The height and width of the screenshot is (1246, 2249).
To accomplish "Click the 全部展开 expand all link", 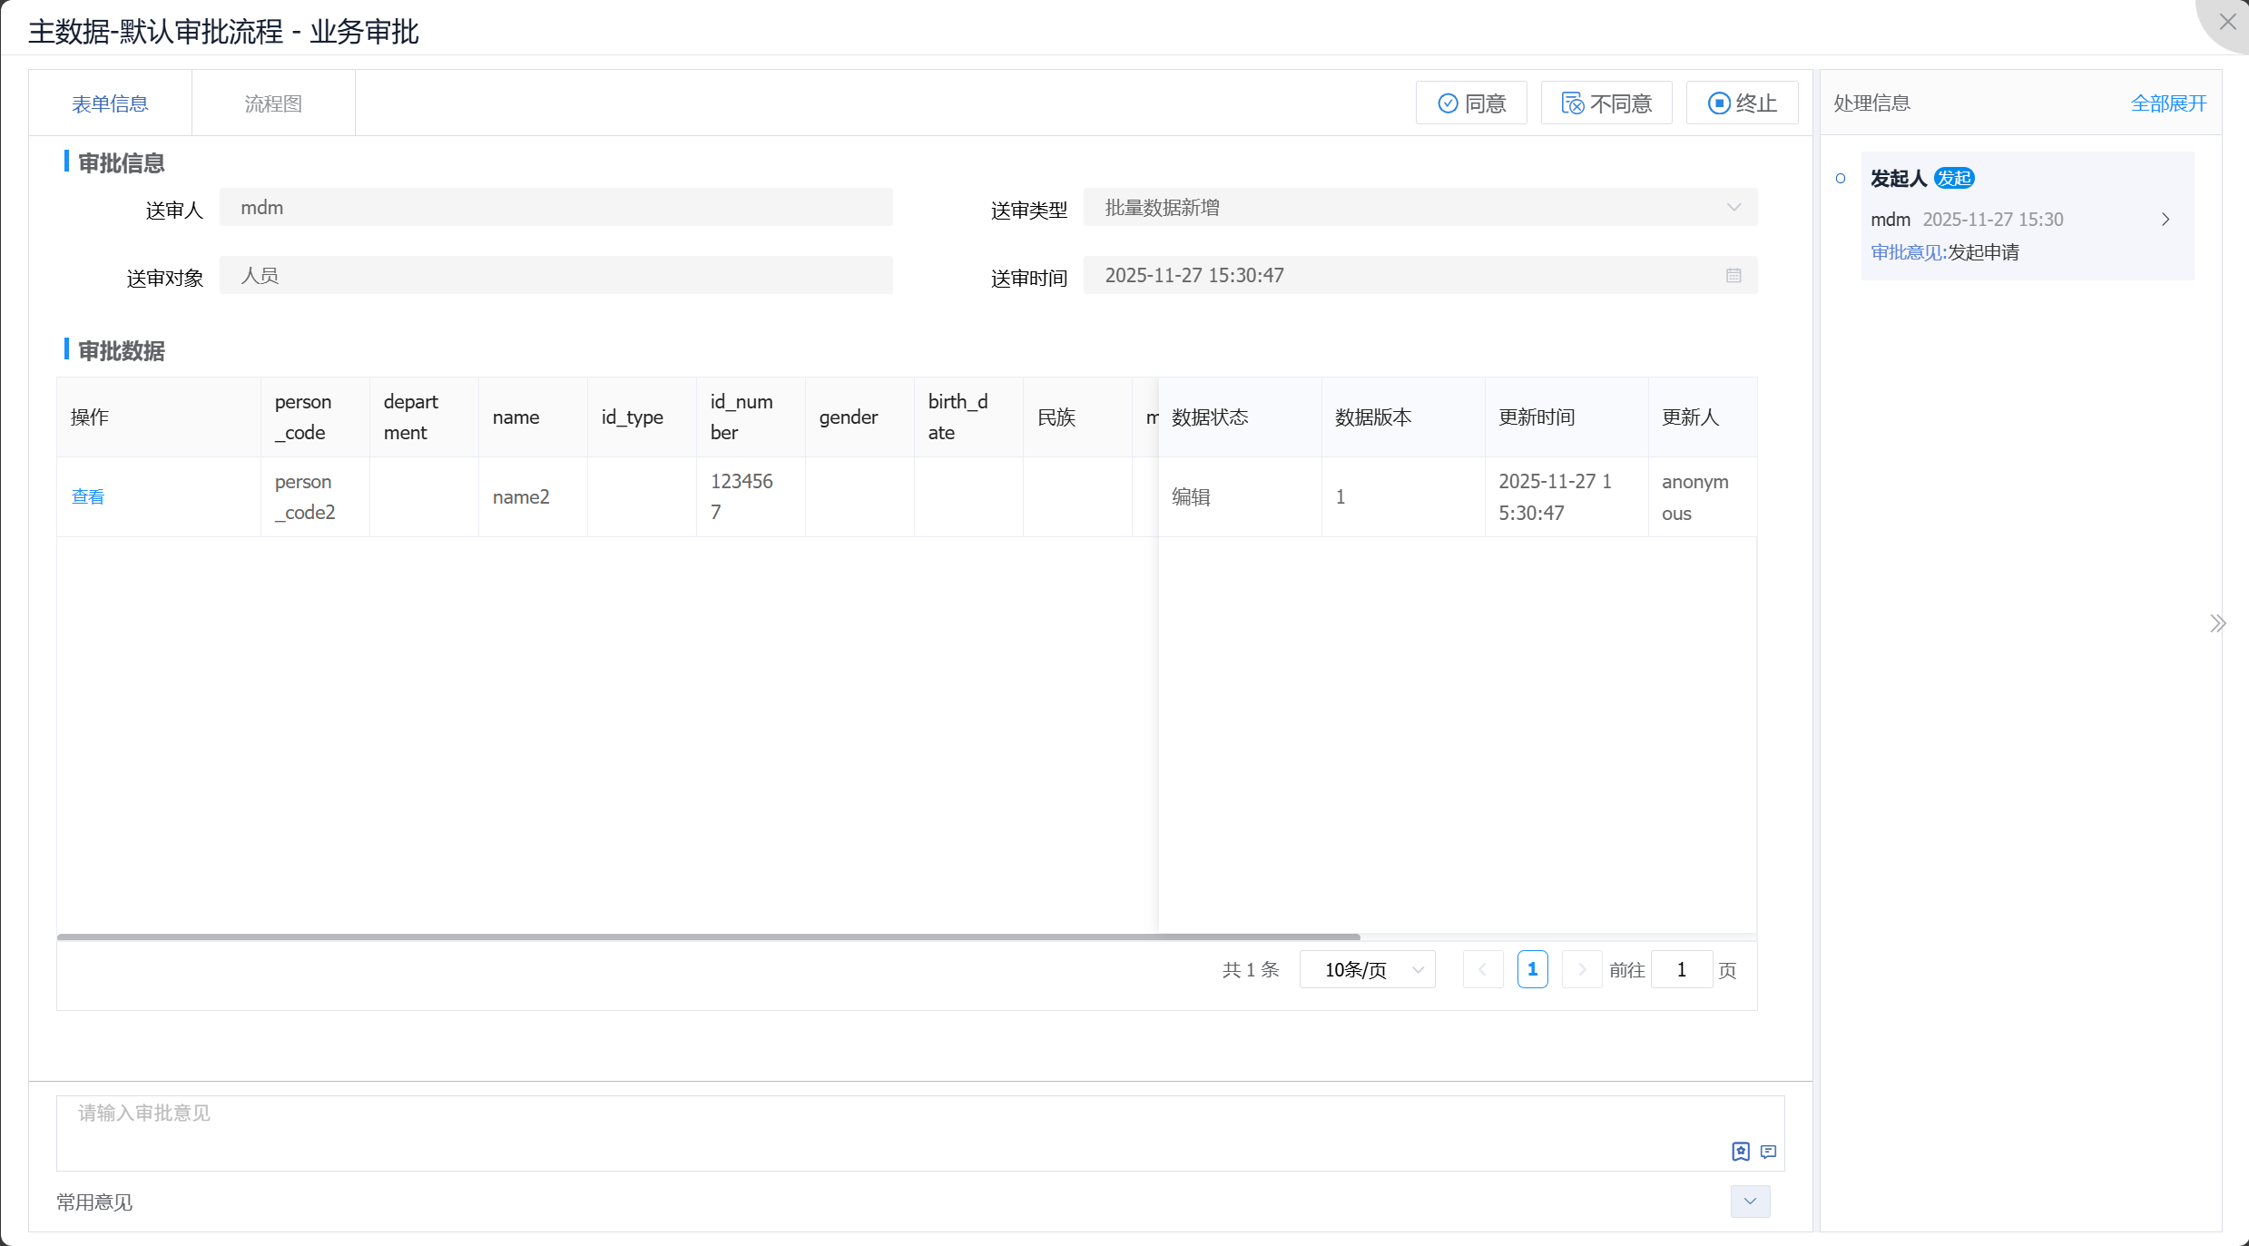I will pos(2168,103).
